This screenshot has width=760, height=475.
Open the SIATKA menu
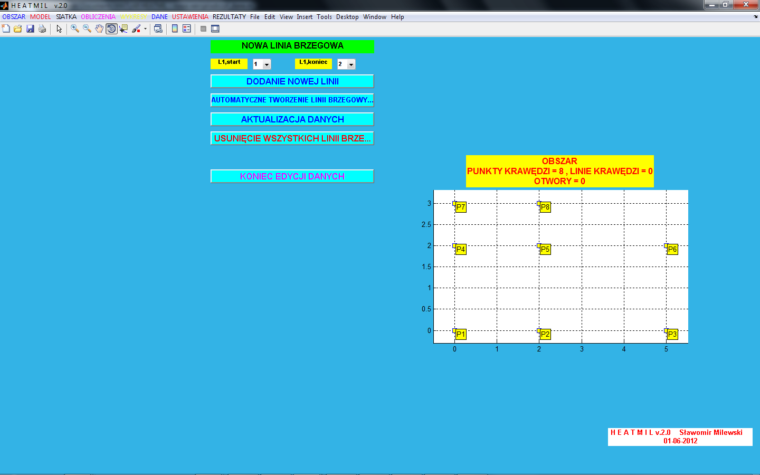(66, 17)
